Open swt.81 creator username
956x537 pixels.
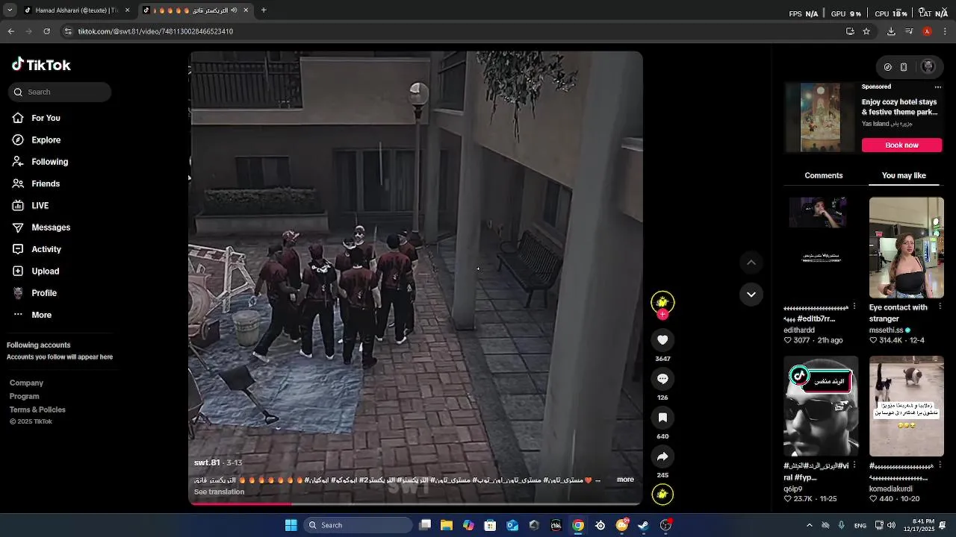(x=207, y=462)
